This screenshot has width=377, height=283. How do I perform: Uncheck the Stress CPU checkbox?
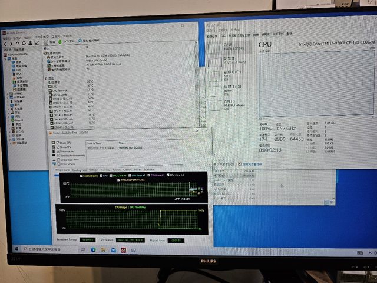57,143
